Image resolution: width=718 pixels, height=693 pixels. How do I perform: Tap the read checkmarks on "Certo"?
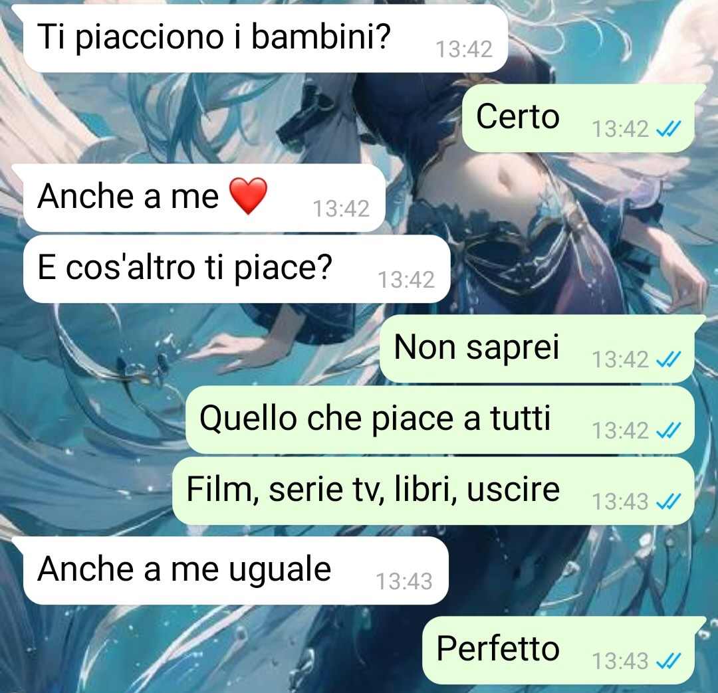(x=669, y=129)
